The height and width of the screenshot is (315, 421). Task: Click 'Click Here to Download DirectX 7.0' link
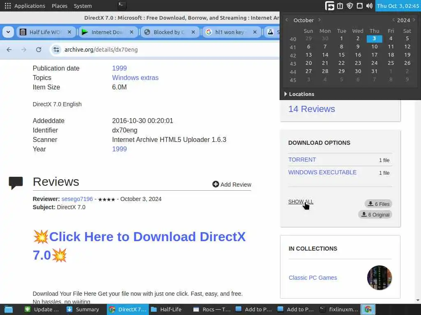tap(139, 246)
